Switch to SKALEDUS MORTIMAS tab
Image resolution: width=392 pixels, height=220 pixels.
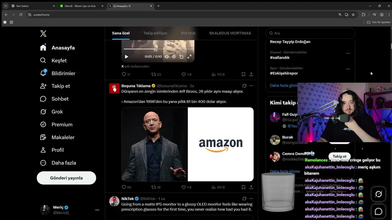[230, 33]
